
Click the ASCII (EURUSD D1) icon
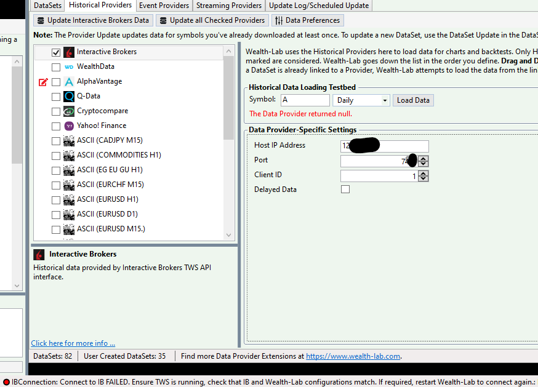pos(69,215)
